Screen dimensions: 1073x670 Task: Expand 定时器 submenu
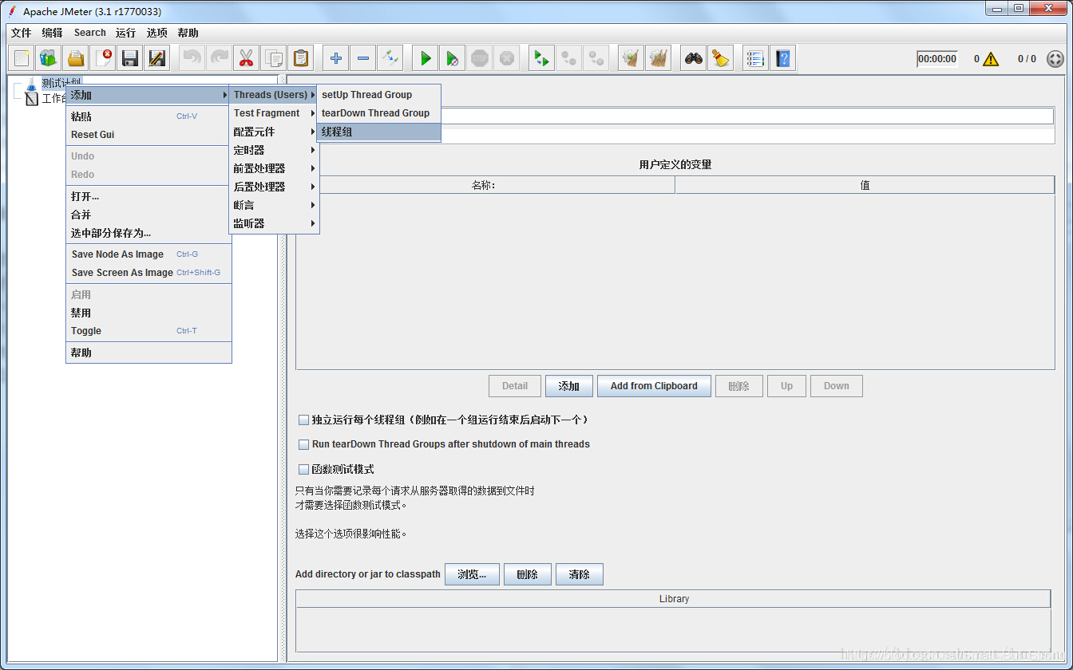click(274, 150)
